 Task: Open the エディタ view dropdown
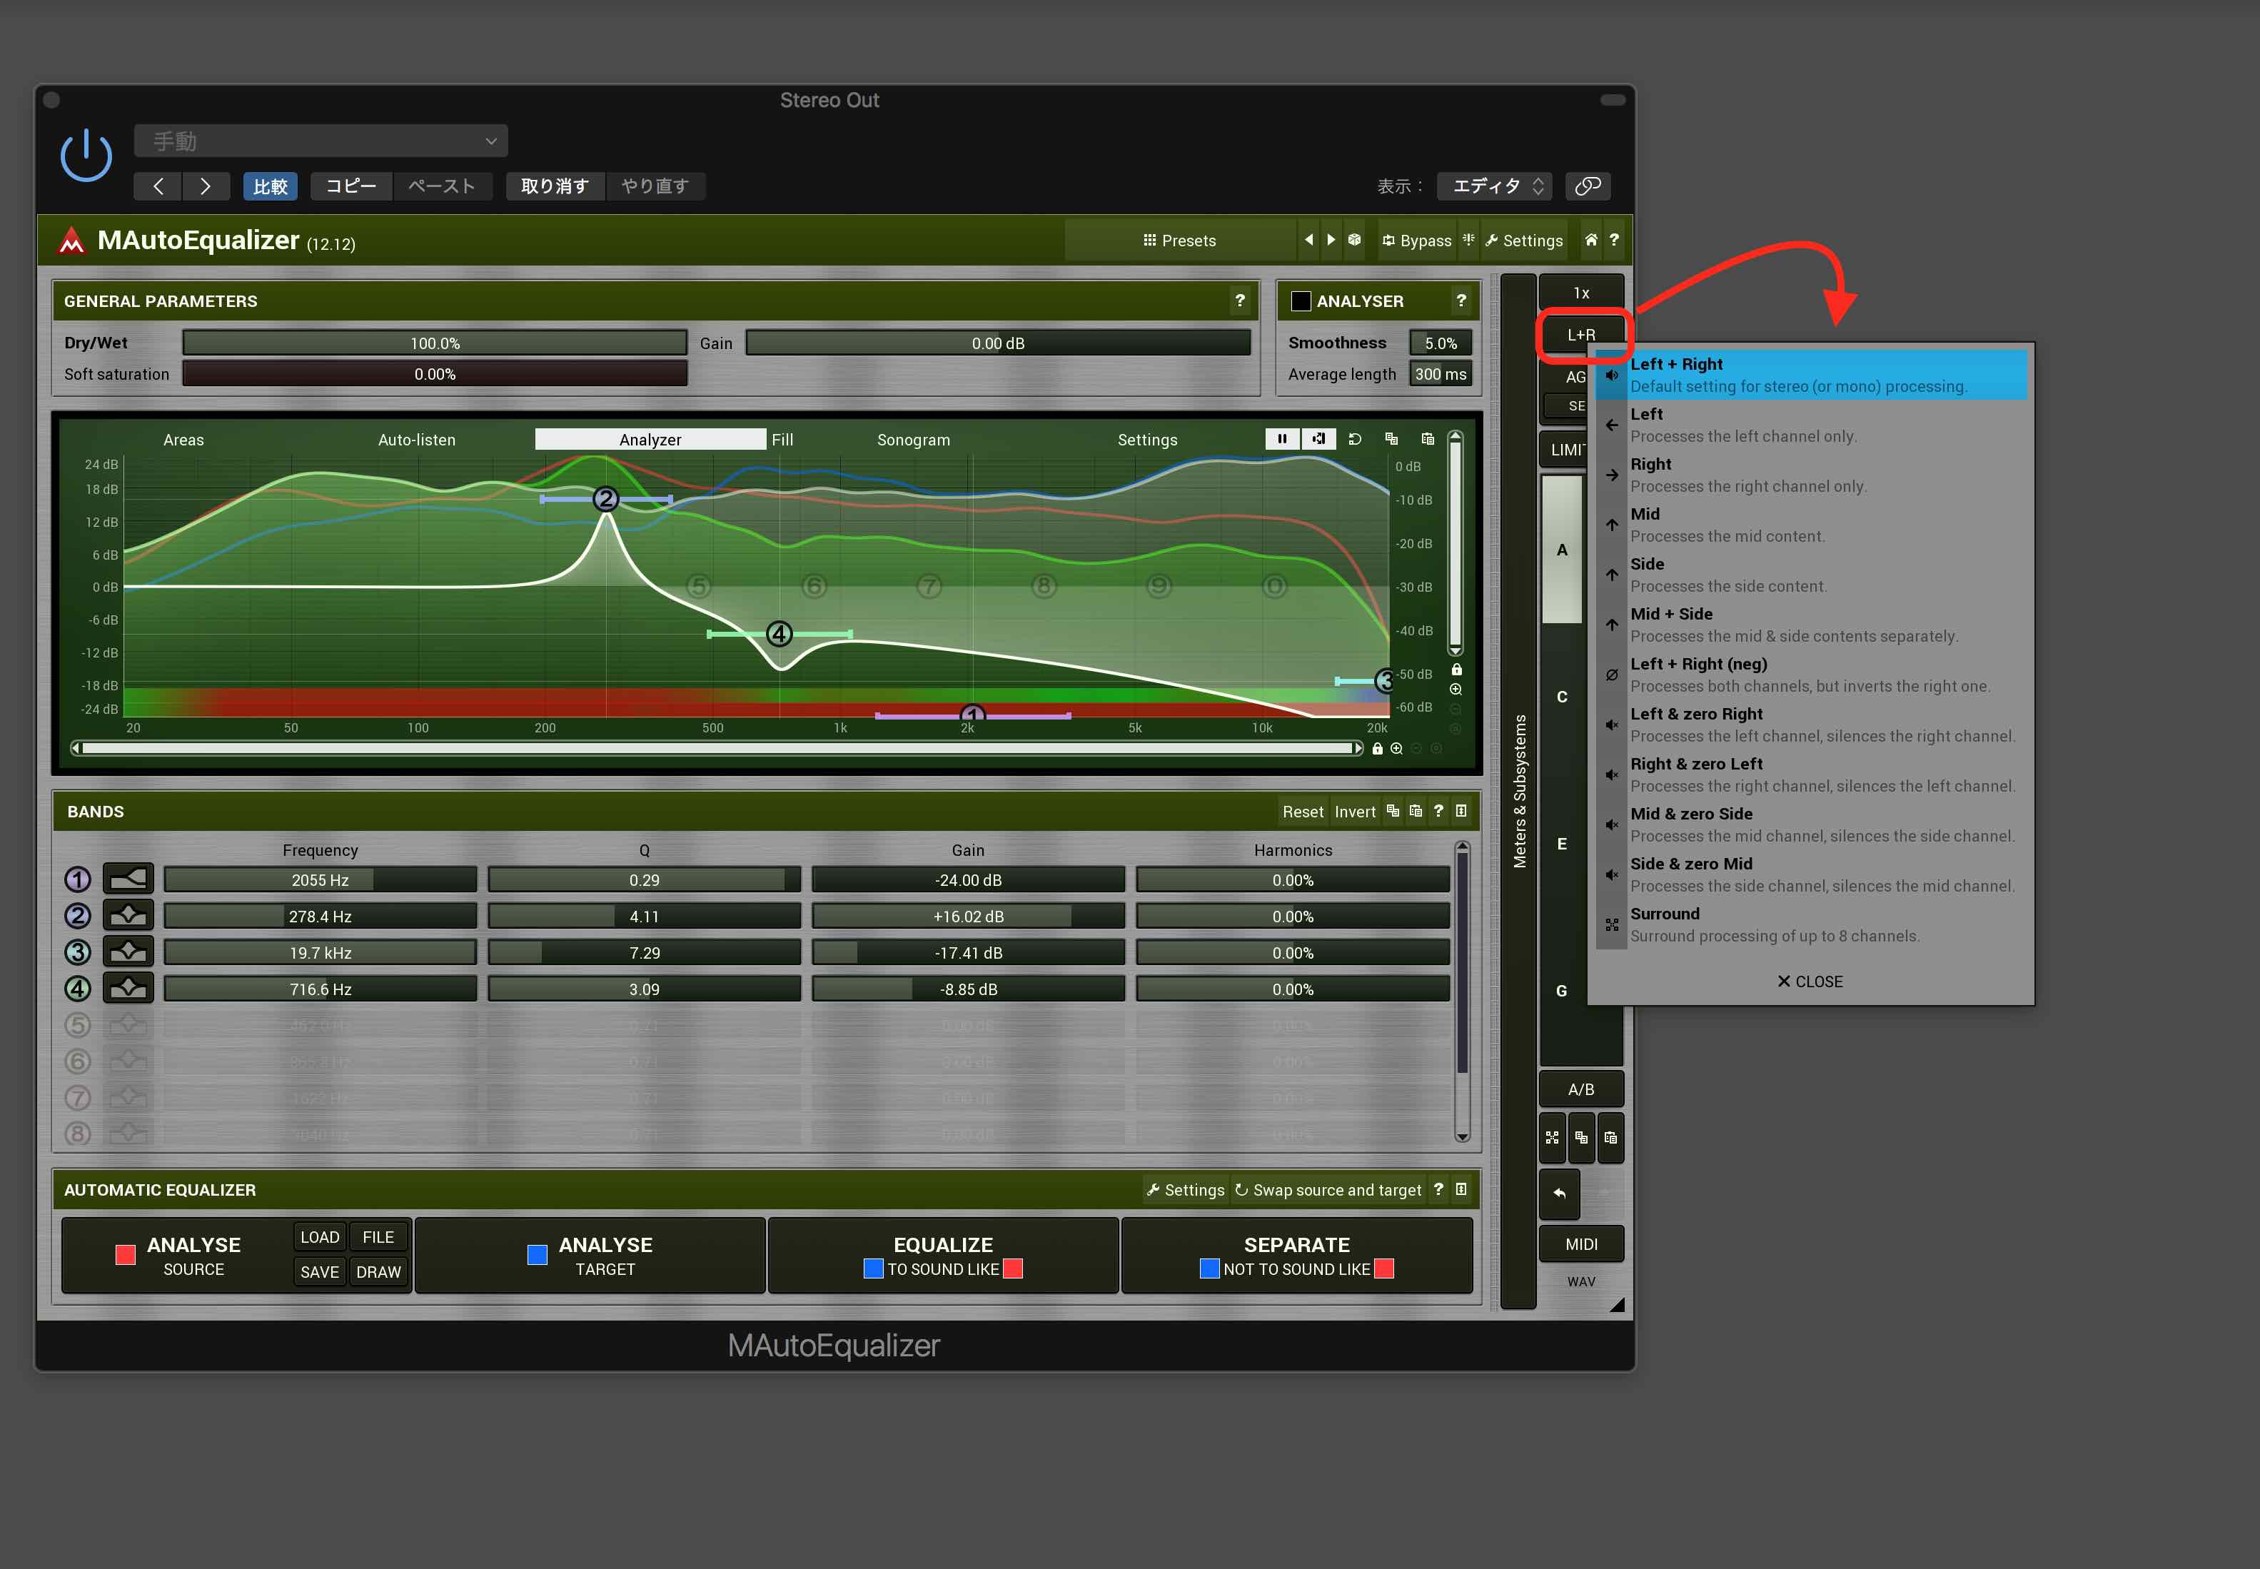[1494, 186]
